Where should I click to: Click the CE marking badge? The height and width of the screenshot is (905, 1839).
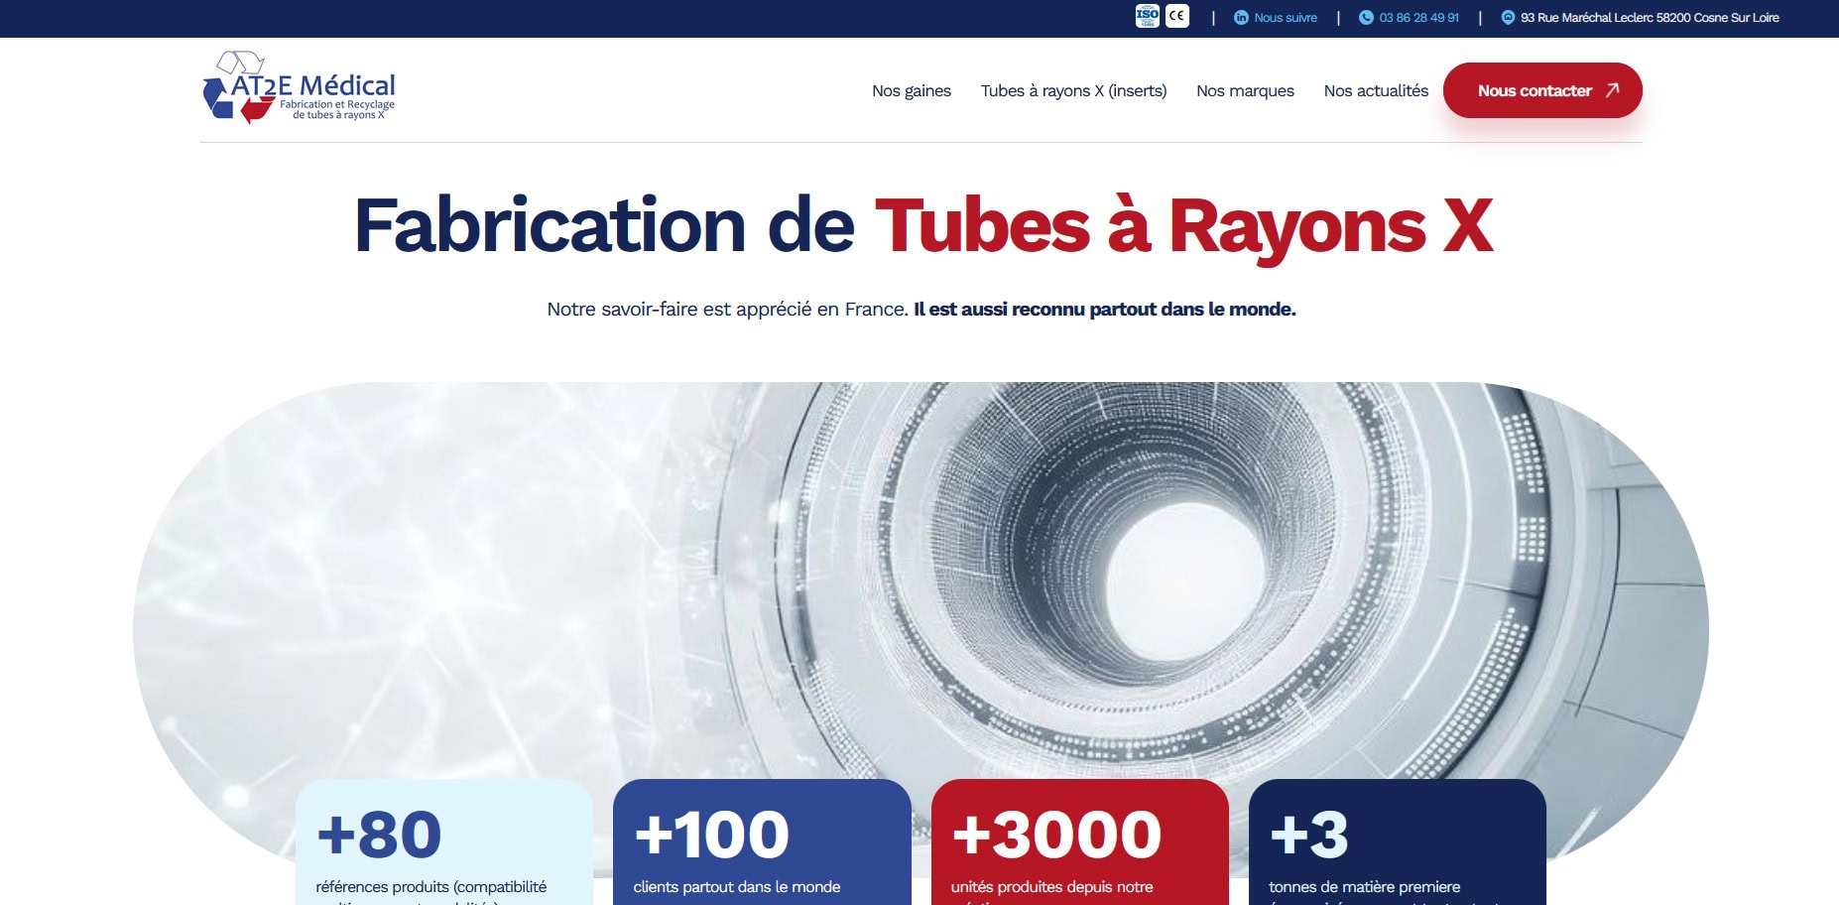click(x=1176, y=16)
